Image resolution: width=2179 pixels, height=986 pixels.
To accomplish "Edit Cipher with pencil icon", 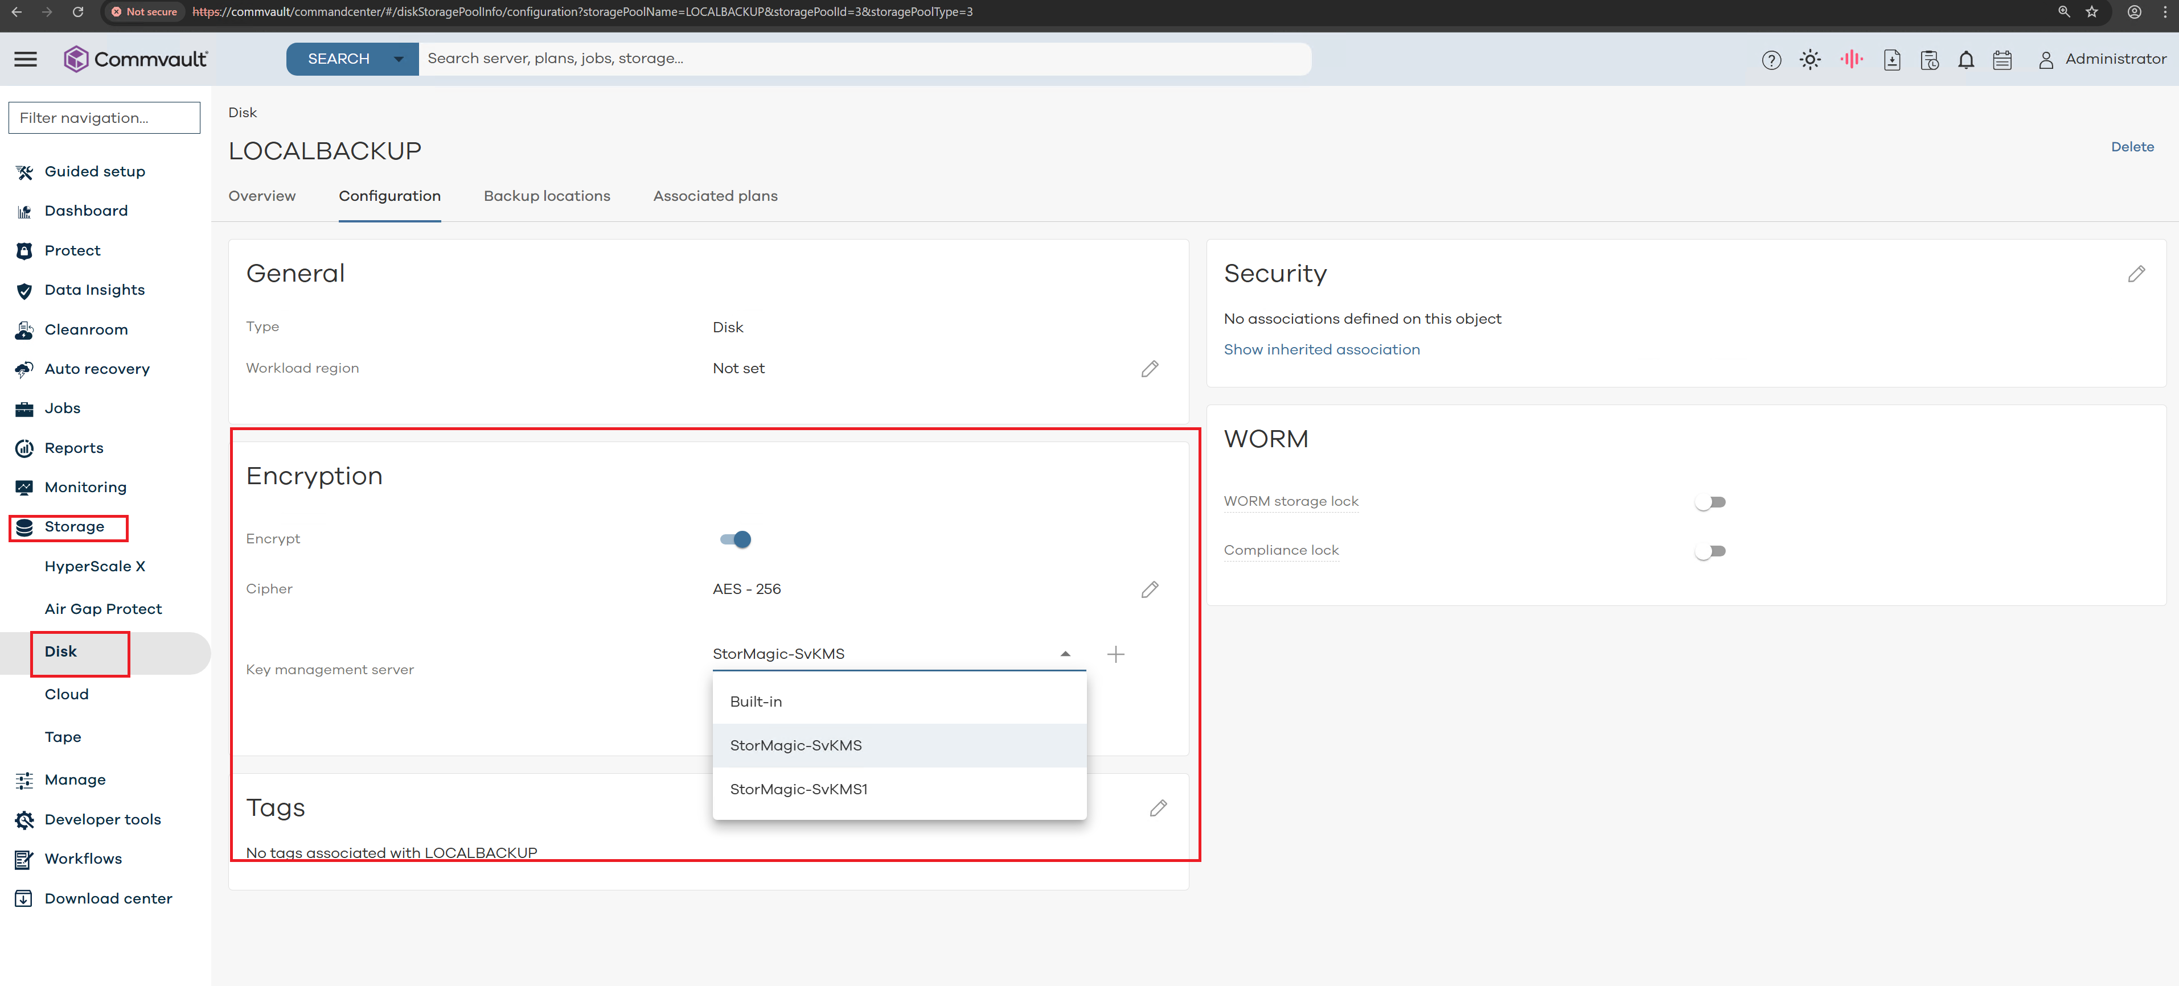I will tap(1150, 589).
